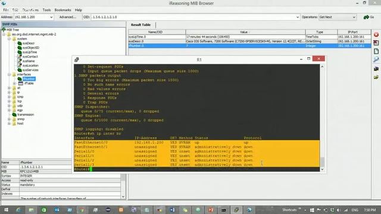Open Word from the taskbar
Screen dimensions: 381x214
click(x=172, y=210)
